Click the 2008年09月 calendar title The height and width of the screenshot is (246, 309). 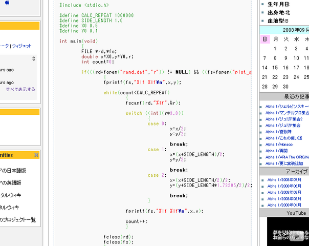point(296,30)
